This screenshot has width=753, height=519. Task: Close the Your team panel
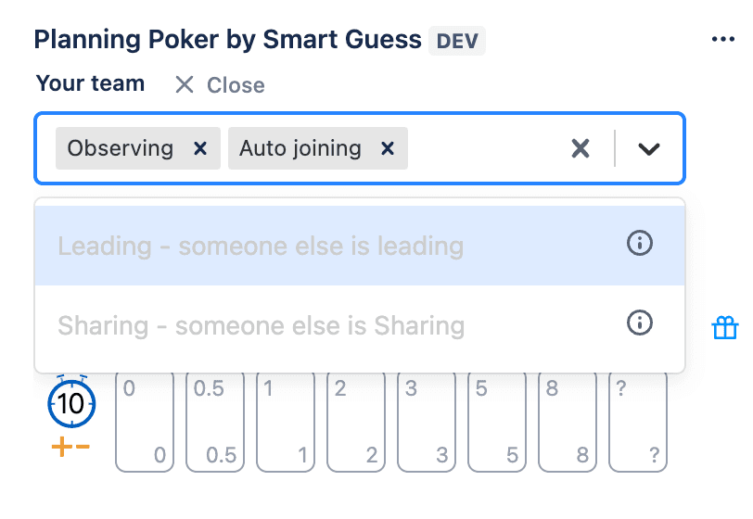220,85
